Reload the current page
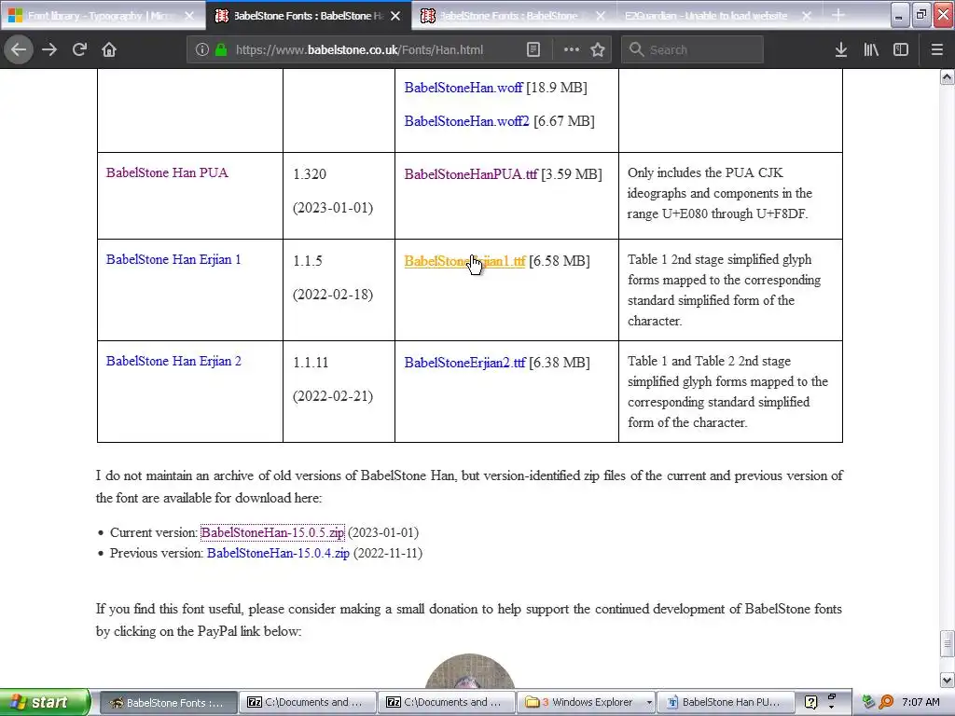 79,49
